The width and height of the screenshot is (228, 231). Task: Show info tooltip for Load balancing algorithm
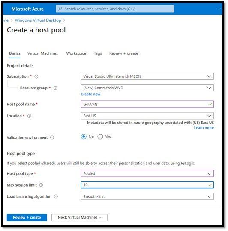pos(56,196)
